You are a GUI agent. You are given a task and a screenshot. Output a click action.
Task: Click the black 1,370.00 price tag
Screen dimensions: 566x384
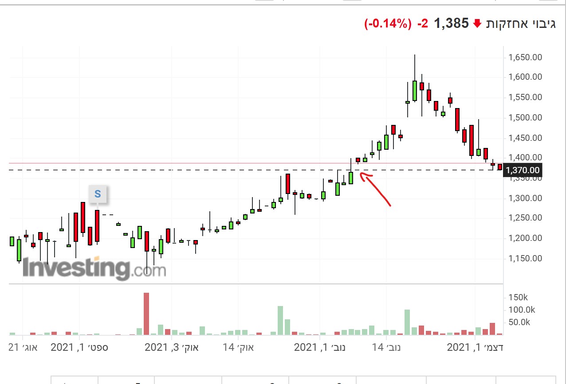point(523,170)
